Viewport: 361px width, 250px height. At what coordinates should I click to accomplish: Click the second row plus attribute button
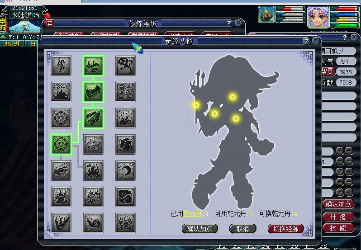pos(340,161)
